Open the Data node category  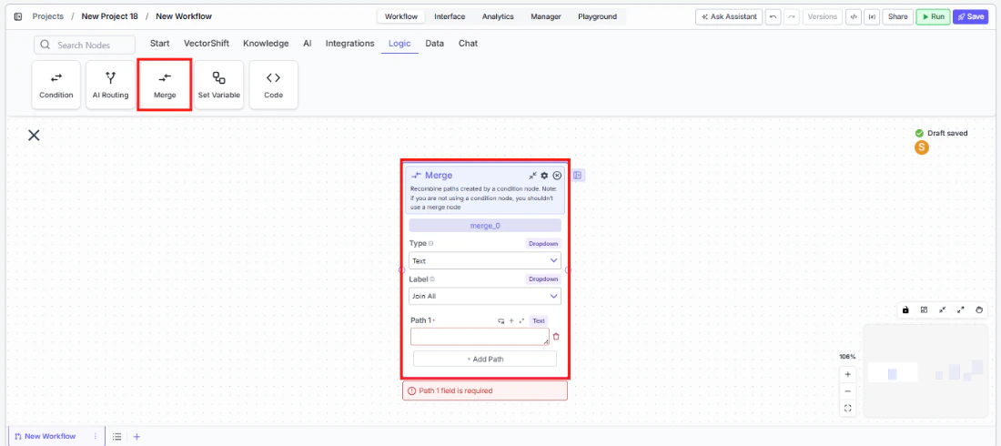pyautogui.click(x=435, y=44)
